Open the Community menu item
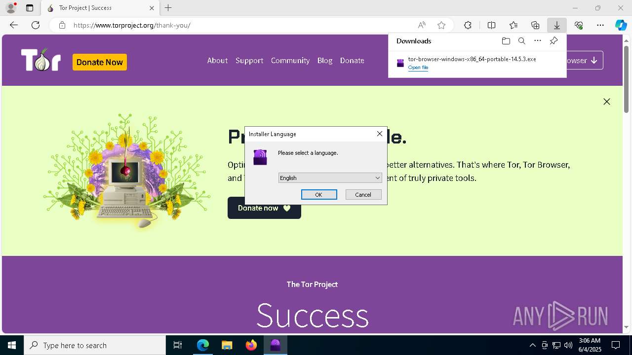 [x=290, y=61]
